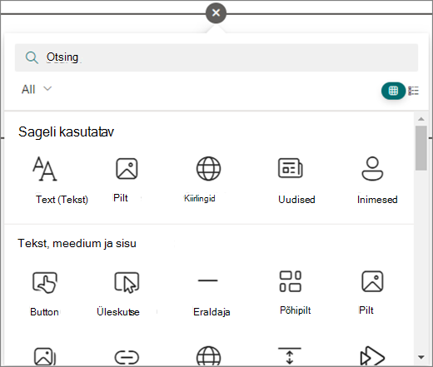Click the Eraldaja label text
This screenshot has width=433, height=367.
point(212,312)
